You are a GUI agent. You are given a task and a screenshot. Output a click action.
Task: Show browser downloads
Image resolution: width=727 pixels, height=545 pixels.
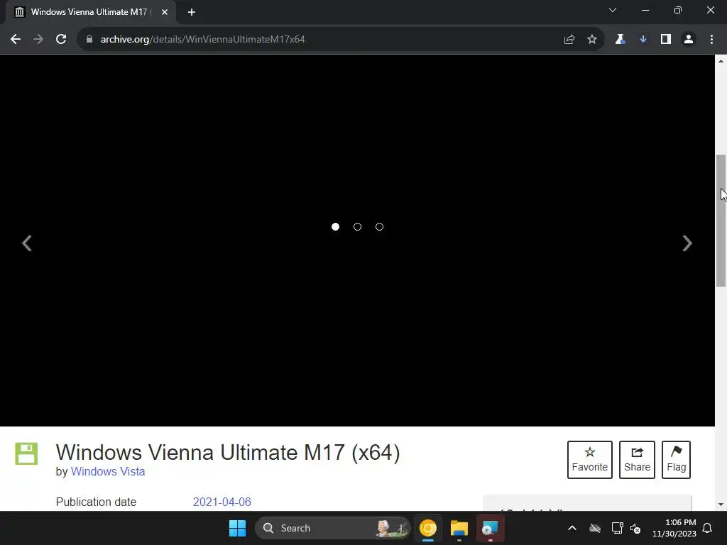click(x=643, y=40)
